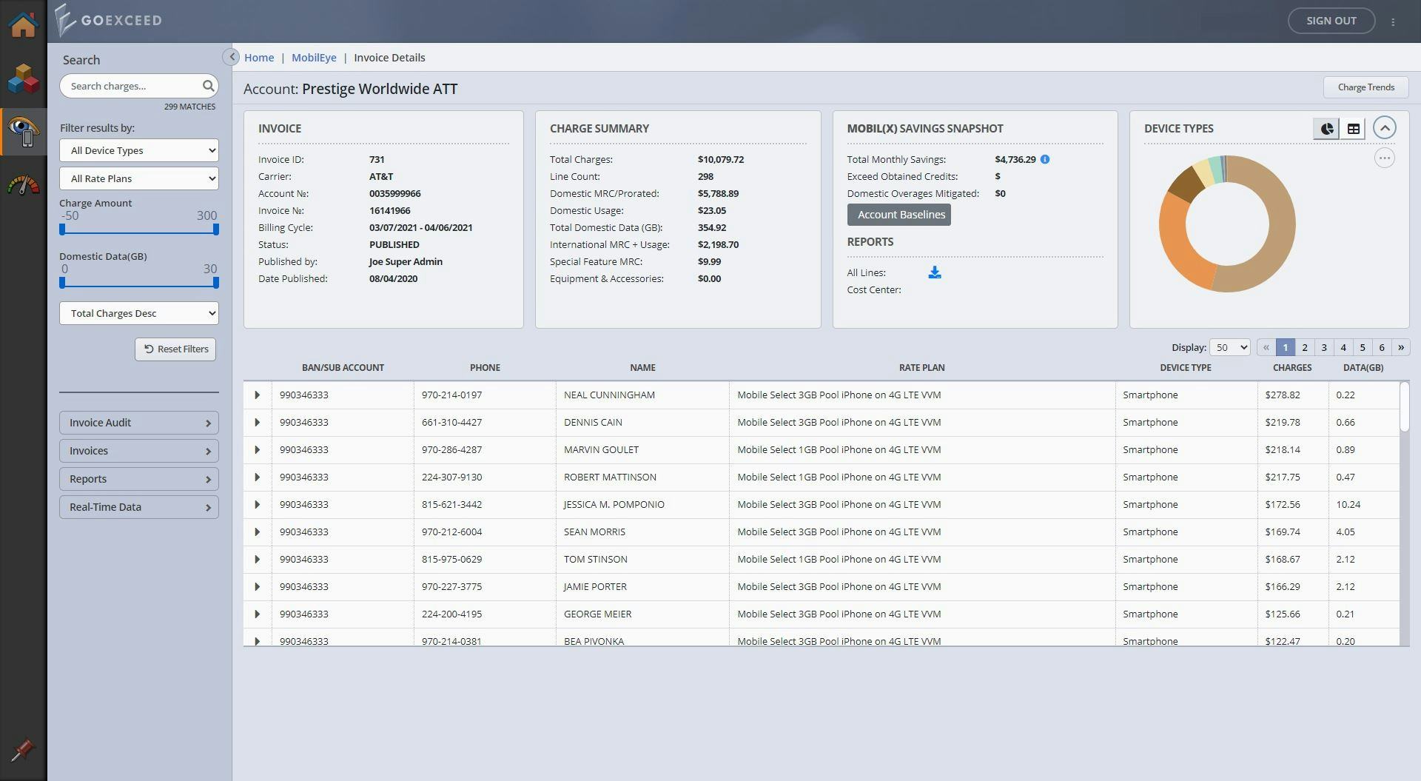The height and width of the screenshot is (781, 1421).
Task: Go to page 4 of results
Action: (x=1343, y=347)
